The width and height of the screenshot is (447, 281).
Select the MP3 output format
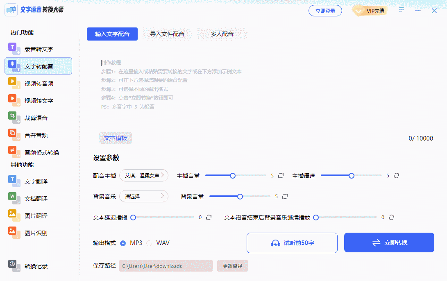click(123, 242)
